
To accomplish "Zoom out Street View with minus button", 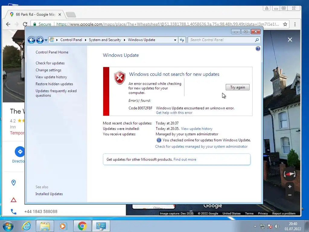I will (x=290, y=195).
